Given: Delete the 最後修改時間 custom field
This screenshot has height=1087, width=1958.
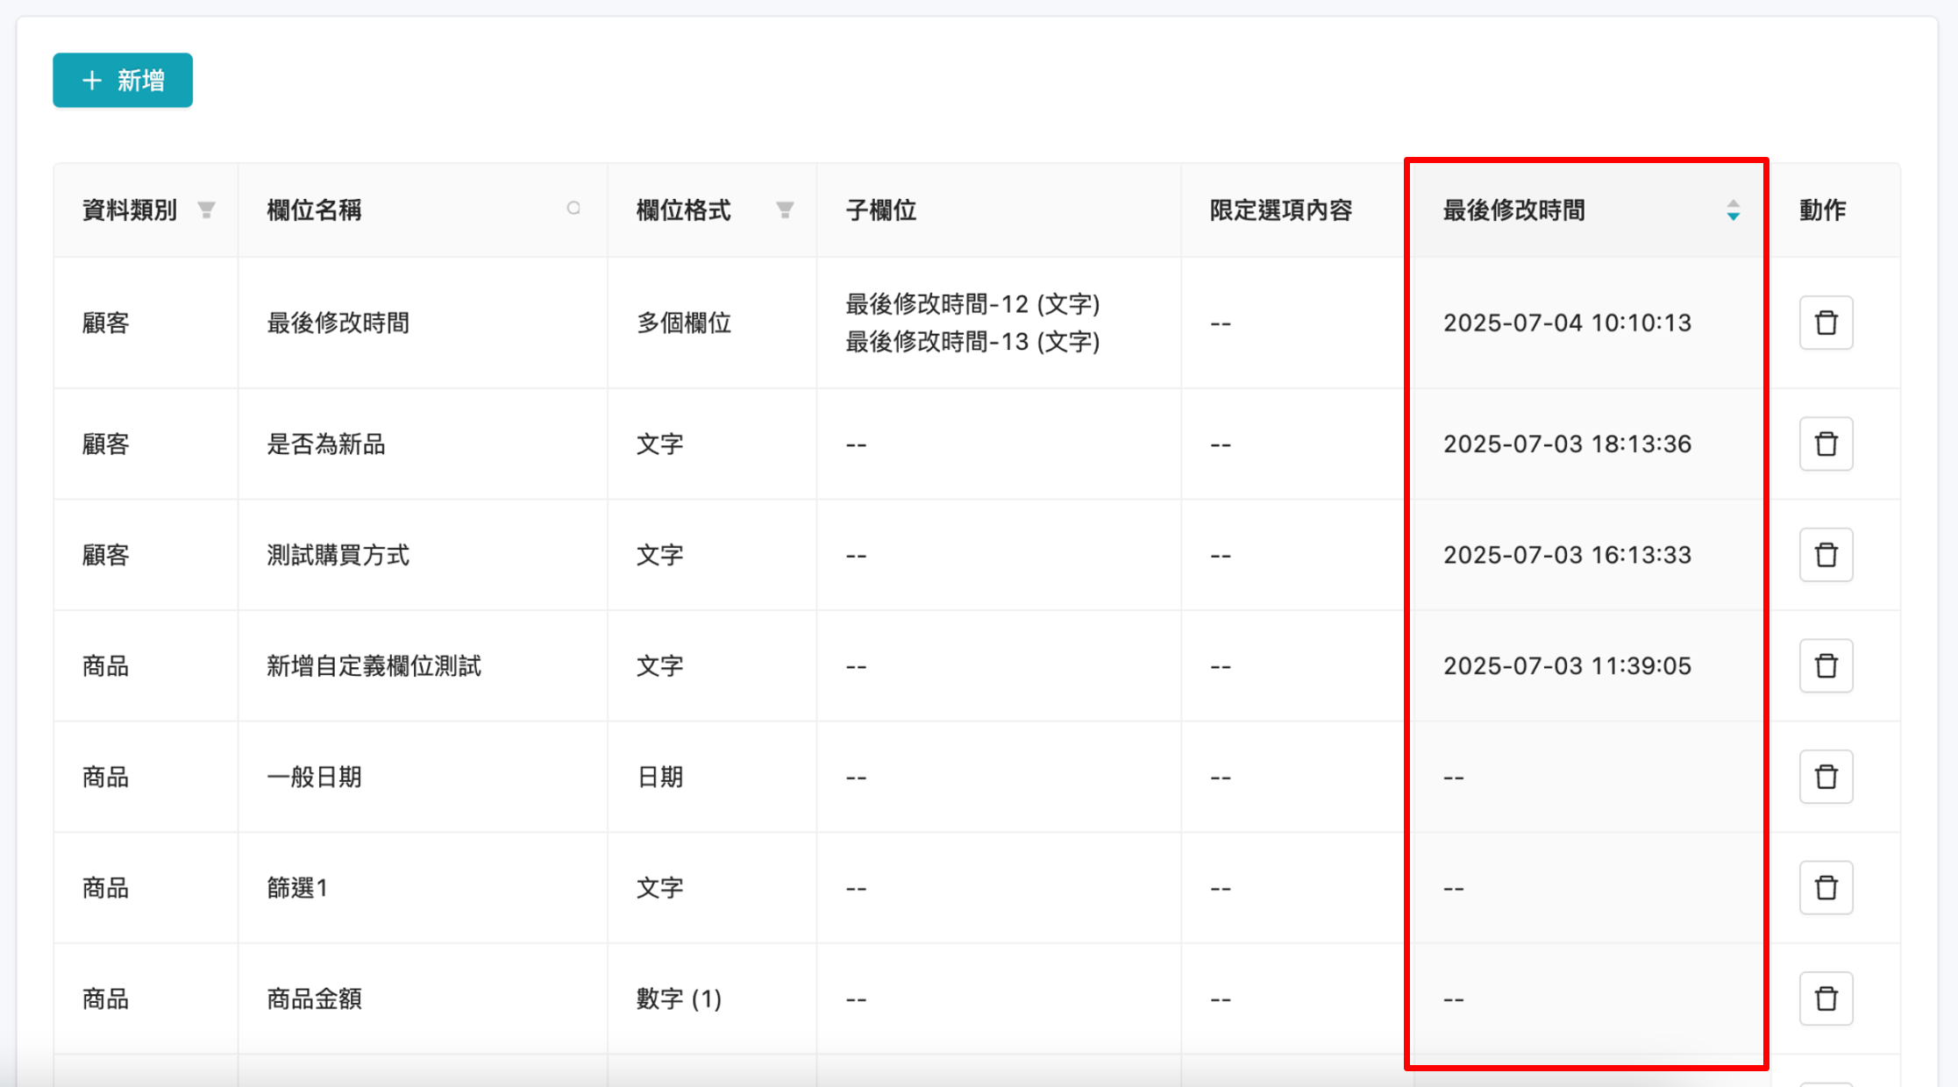Looking at the screenshot, I should click(1826, 323).
